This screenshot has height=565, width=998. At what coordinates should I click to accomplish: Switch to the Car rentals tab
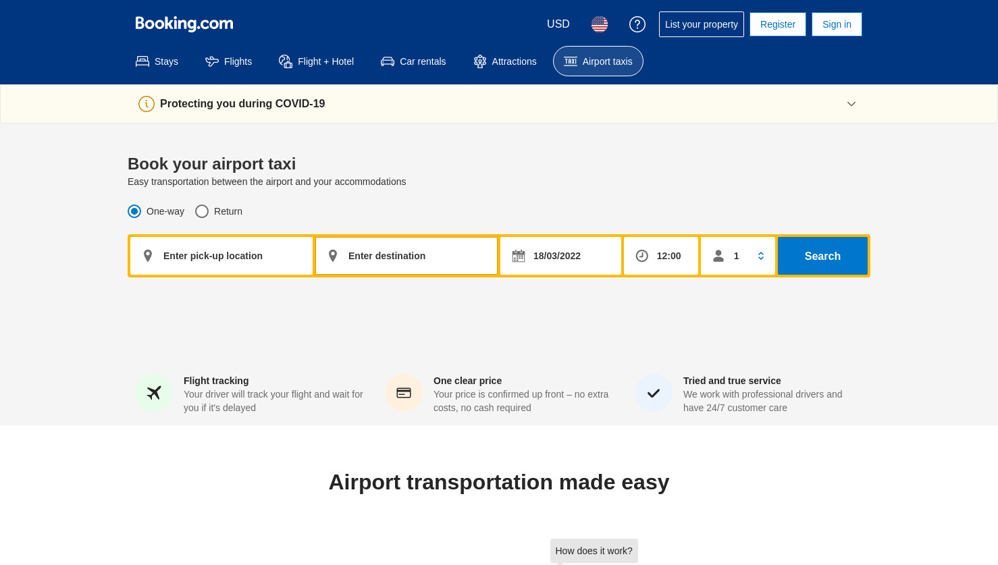click(413, 61)
